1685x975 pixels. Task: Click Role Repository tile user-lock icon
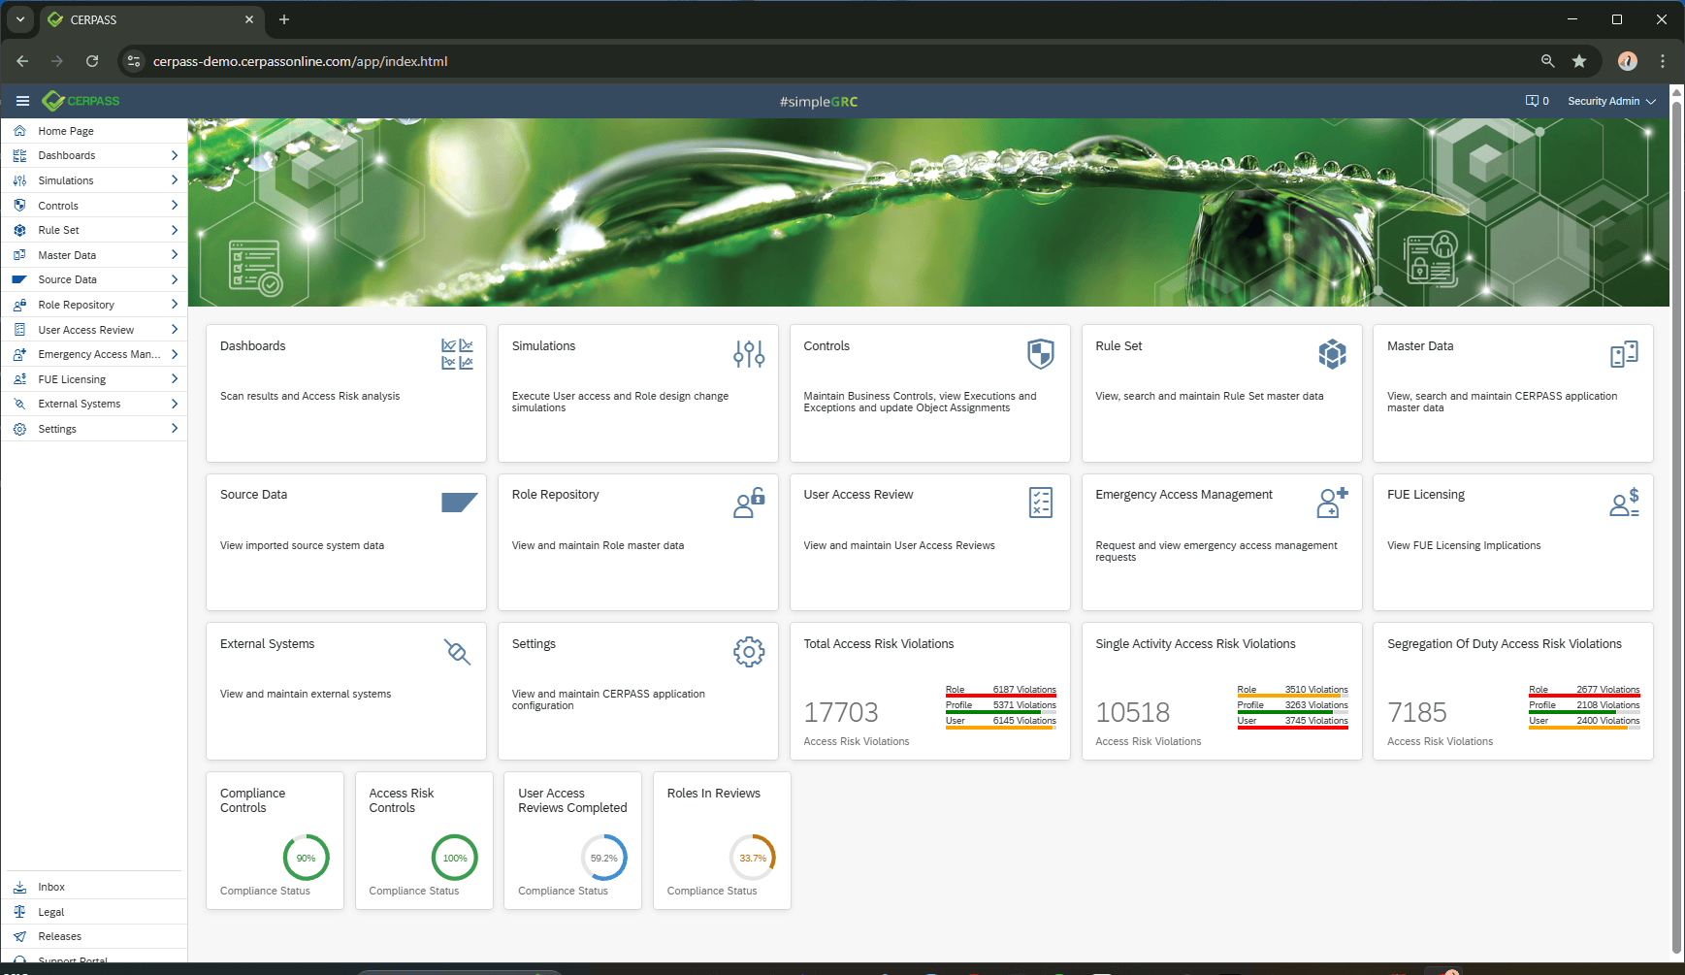pos(749,503)
